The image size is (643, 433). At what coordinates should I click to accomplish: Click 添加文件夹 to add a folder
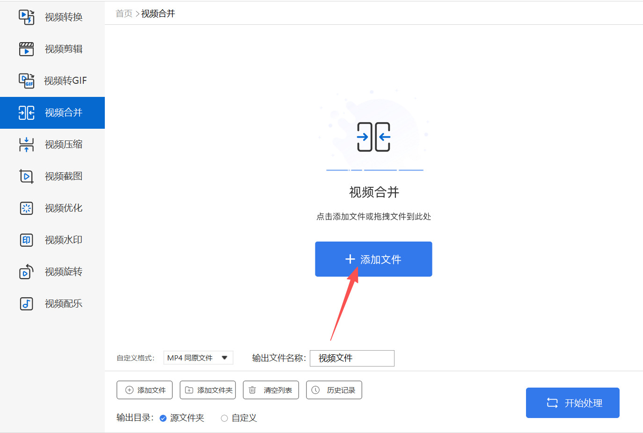point(207,389)
